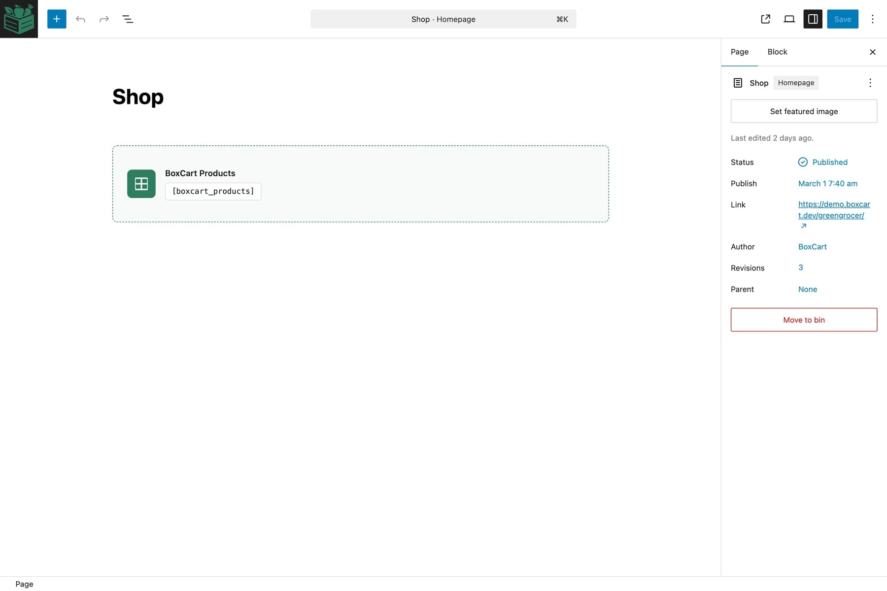Change publish date March 1 7:40 am
Screen dimensions: 887x591
827,183
